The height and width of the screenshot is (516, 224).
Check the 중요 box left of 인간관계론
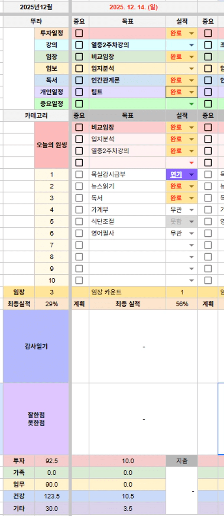79,80
